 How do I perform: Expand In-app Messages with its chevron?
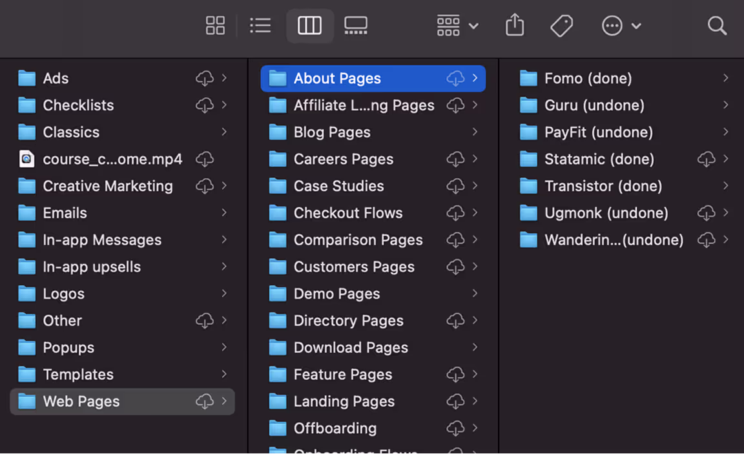pos(224,240)
